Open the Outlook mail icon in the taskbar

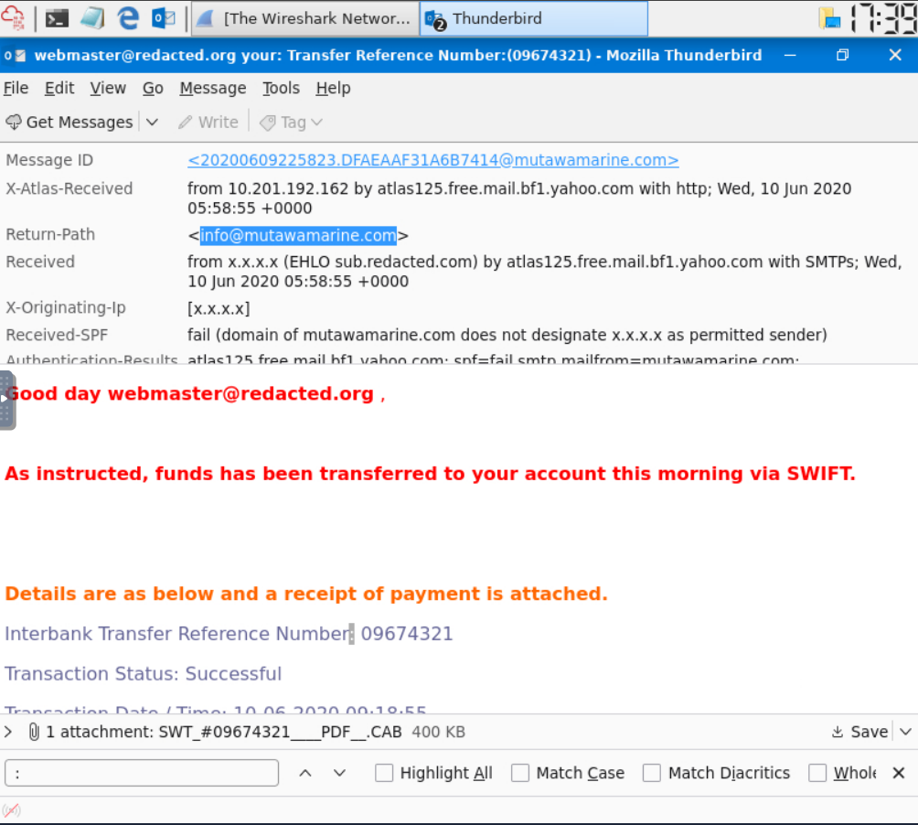coord(164,18)
